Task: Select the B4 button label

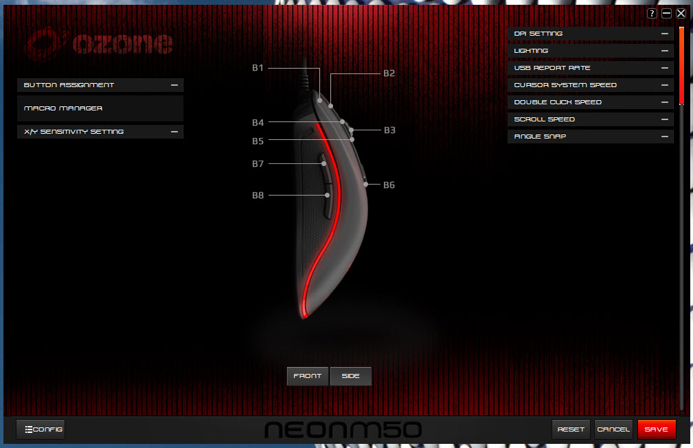Action: pyautogui.click(x=258, y=123)
